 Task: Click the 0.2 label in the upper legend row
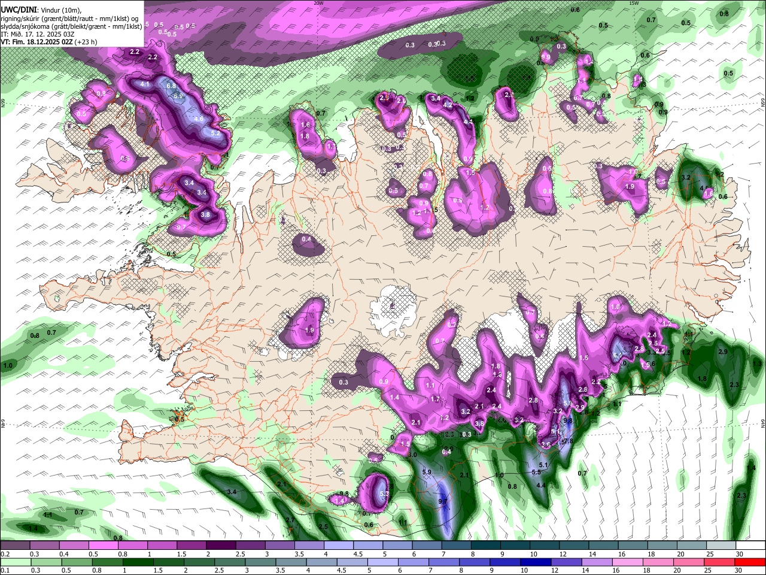pyautogui.click(x=5, y=554)
